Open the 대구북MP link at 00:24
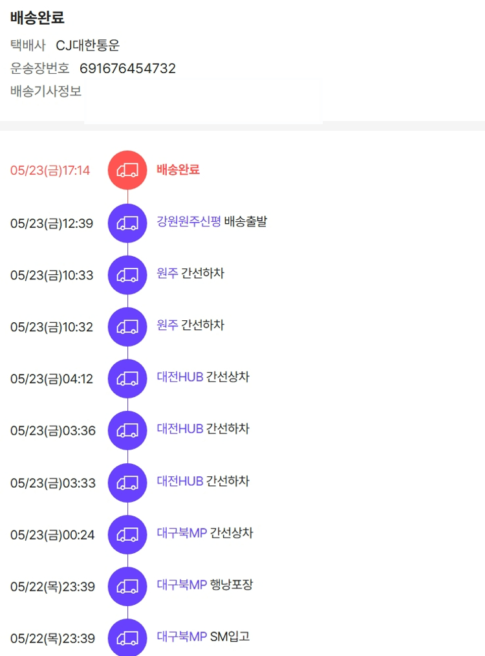Image resolution: width=485 pixels, height=656 pixels. (182, 533)
